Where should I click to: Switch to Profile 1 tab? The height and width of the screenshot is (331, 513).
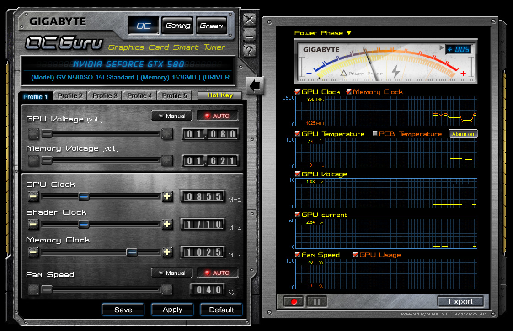click(x=35, y=97)
